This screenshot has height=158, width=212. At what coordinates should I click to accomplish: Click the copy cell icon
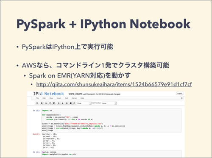click(50, 103)
